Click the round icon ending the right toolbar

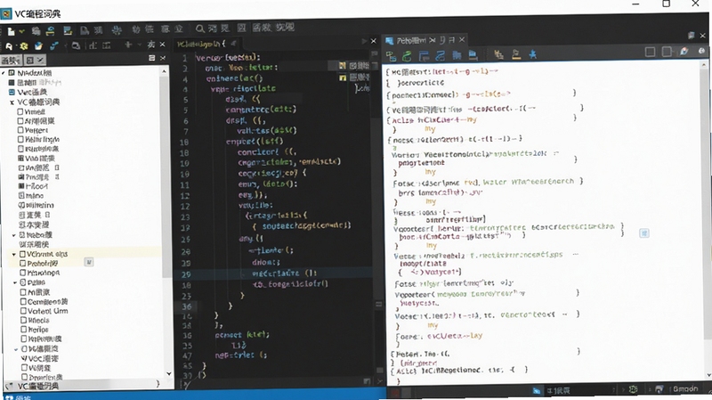click(x=702, y=51)
